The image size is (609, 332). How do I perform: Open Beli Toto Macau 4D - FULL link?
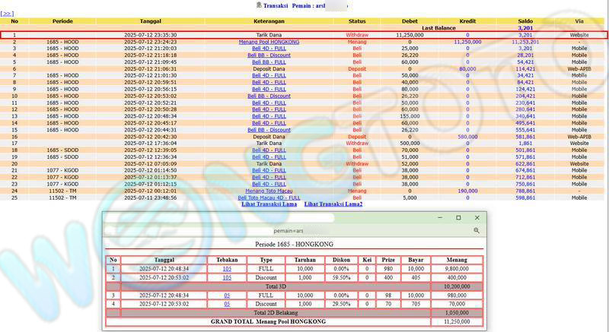tap(269, 198)
